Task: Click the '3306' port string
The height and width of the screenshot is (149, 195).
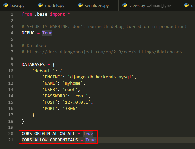Action: pyautogui.click(x=70, y=109)
